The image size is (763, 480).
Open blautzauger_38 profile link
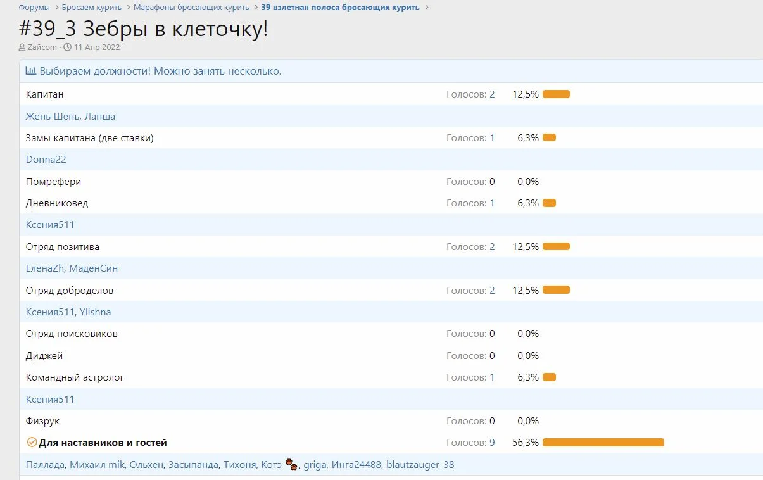click(x=420, y=465)
